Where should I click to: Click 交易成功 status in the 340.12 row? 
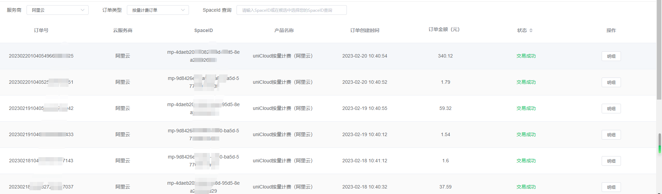pos(526,56)
